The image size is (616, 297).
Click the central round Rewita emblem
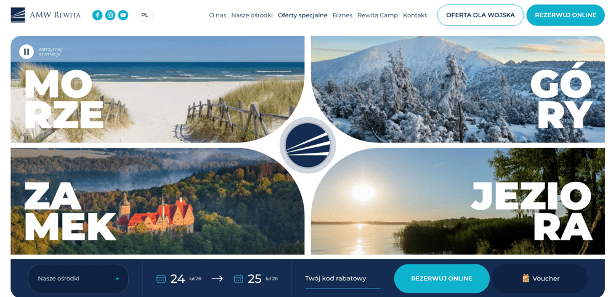(307, 145)
